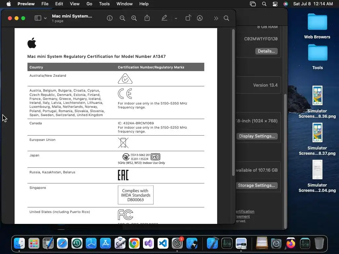Click the Preview app icon in Dock

241,244
